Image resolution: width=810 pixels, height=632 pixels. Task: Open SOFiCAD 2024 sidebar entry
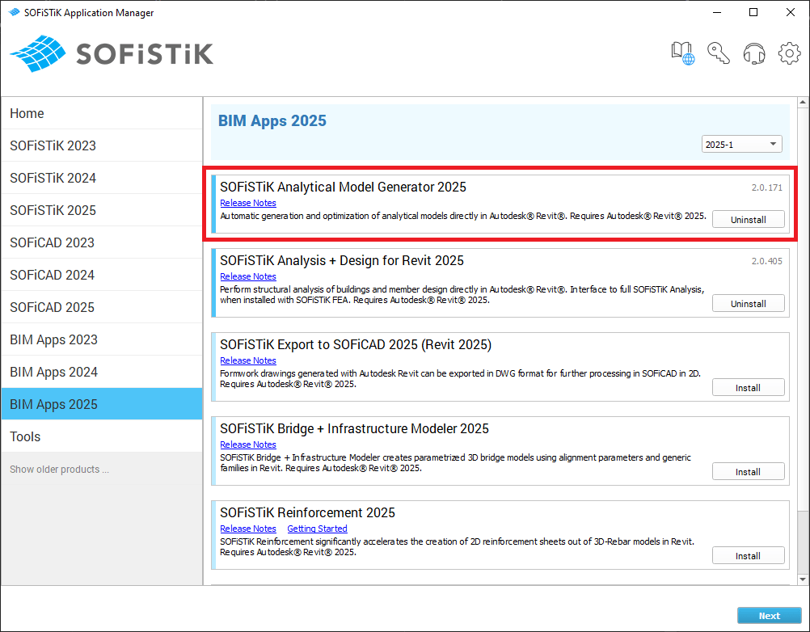click(x=102, y=275)
